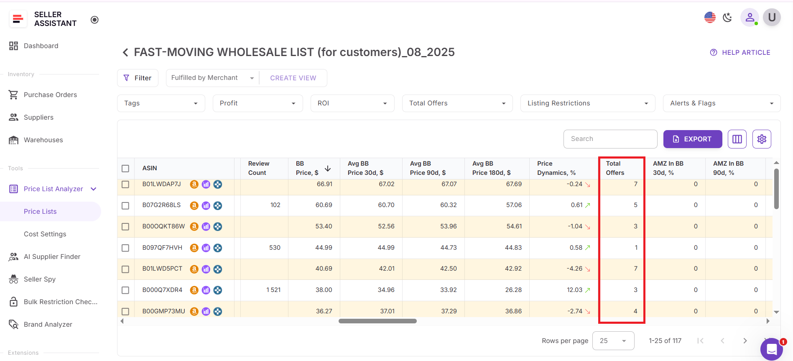Click blue circle icon for B07G2R68LS
Image resolution: width=793 pixels, height=361 pixels.
pyautogui.click(x=217, y=205)
